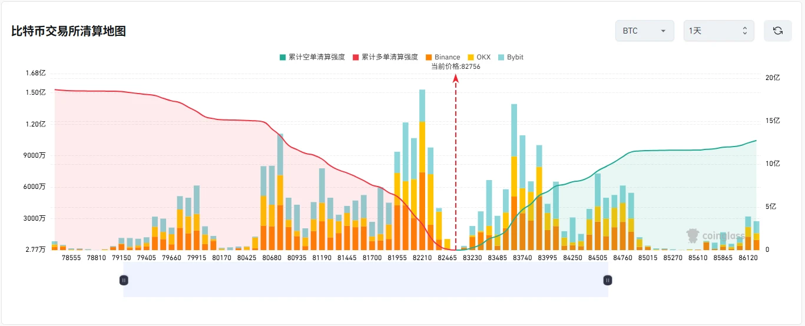Click the green 累计空单清算强度 legend swatch

(x=283, y=57)
